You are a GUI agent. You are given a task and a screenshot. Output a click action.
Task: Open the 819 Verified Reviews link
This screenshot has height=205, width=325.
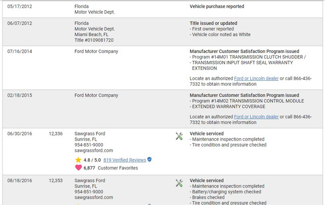(x=125, y=160)
